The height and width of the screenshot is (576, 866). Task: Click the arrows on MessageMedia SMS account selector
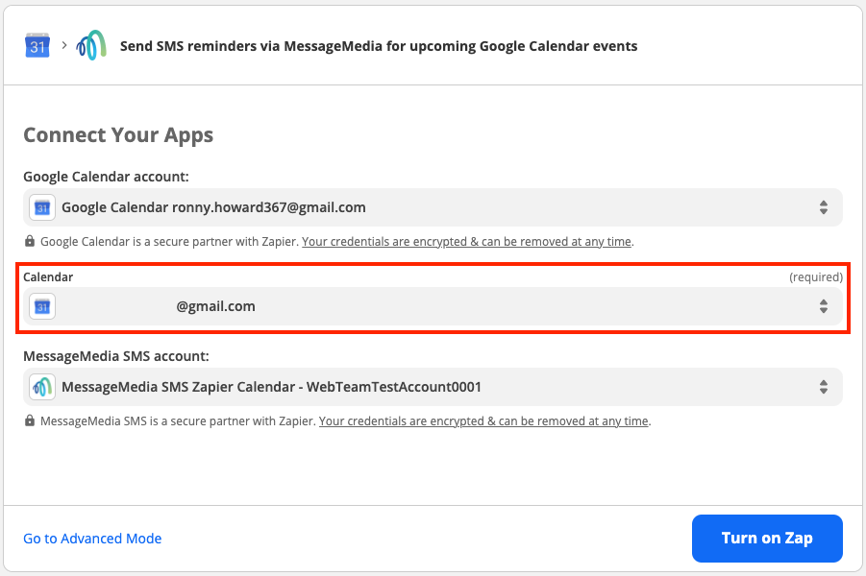[824, 387]
